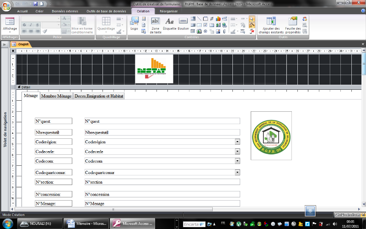Select the Option Button control icon
Screen dimensions: 366x229
pos(205,31)
